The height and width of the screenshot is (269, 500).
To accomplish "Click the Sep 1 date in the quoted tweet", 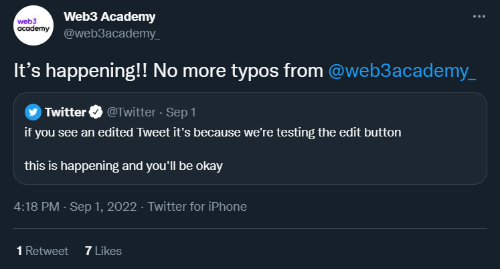I will (180, 111).
